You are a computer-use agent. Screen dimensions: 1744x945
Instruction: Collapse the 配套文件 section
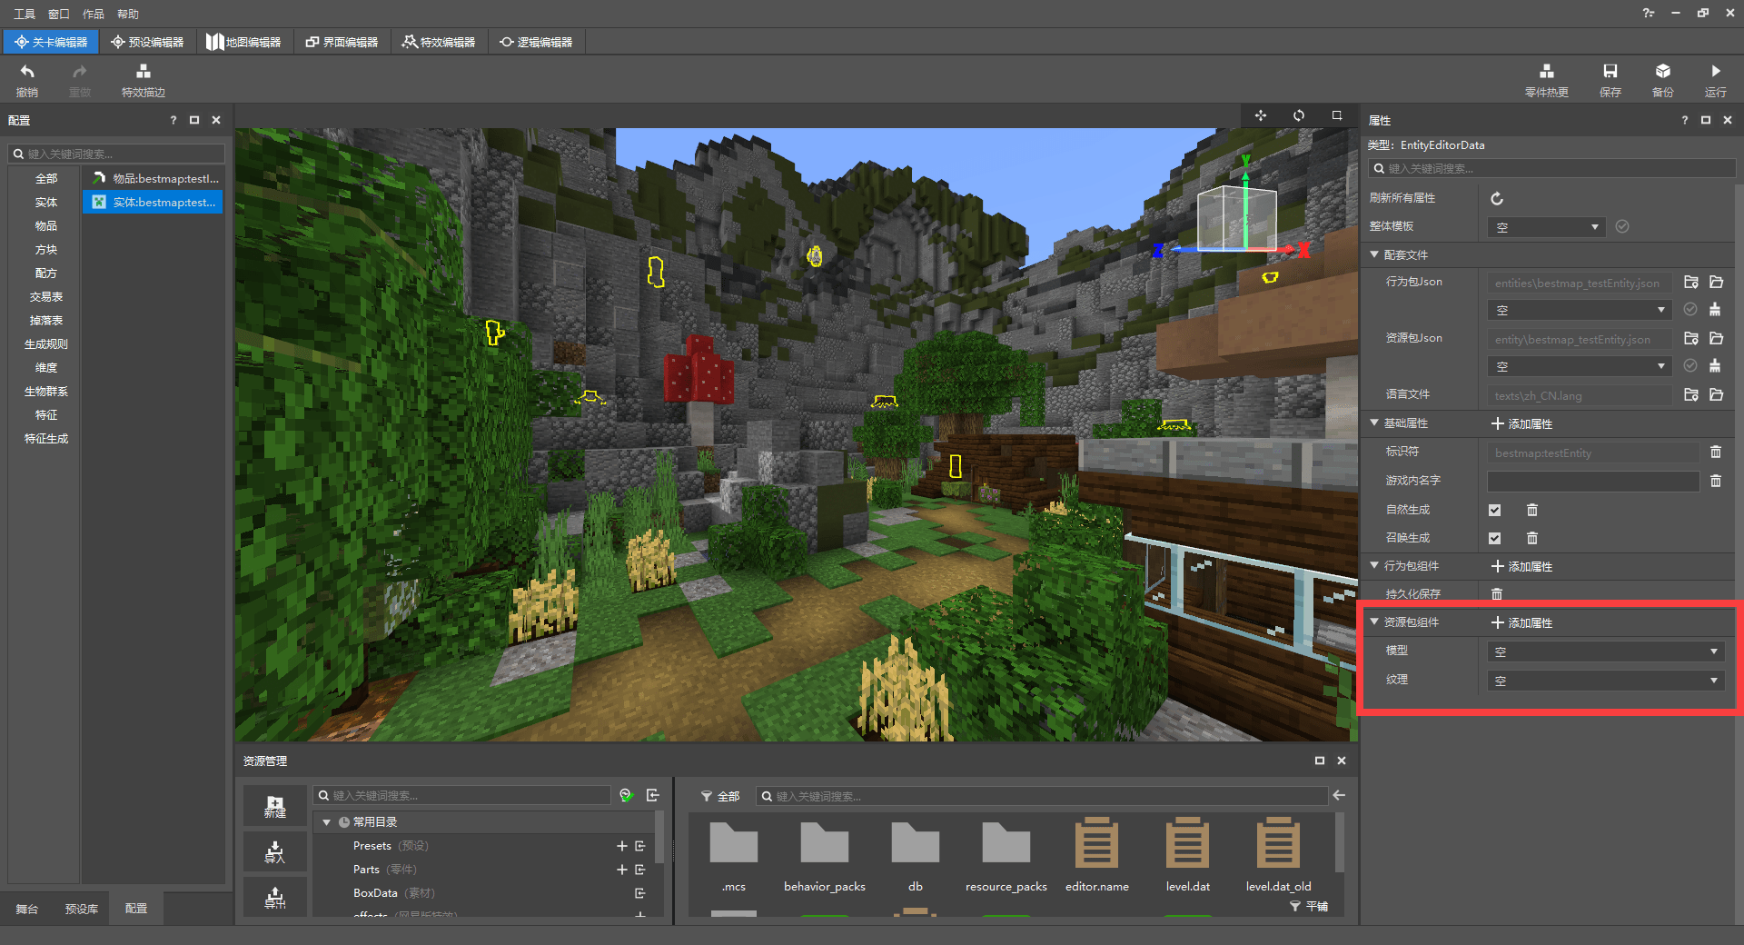[x=1374, y=254]
